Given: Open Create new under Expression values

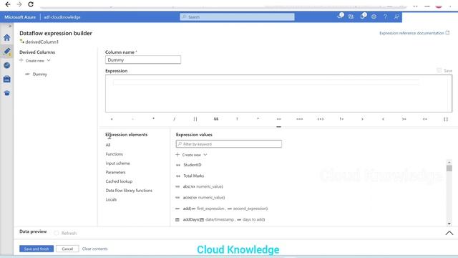Looking at the screenshot, I should point(191,155).
